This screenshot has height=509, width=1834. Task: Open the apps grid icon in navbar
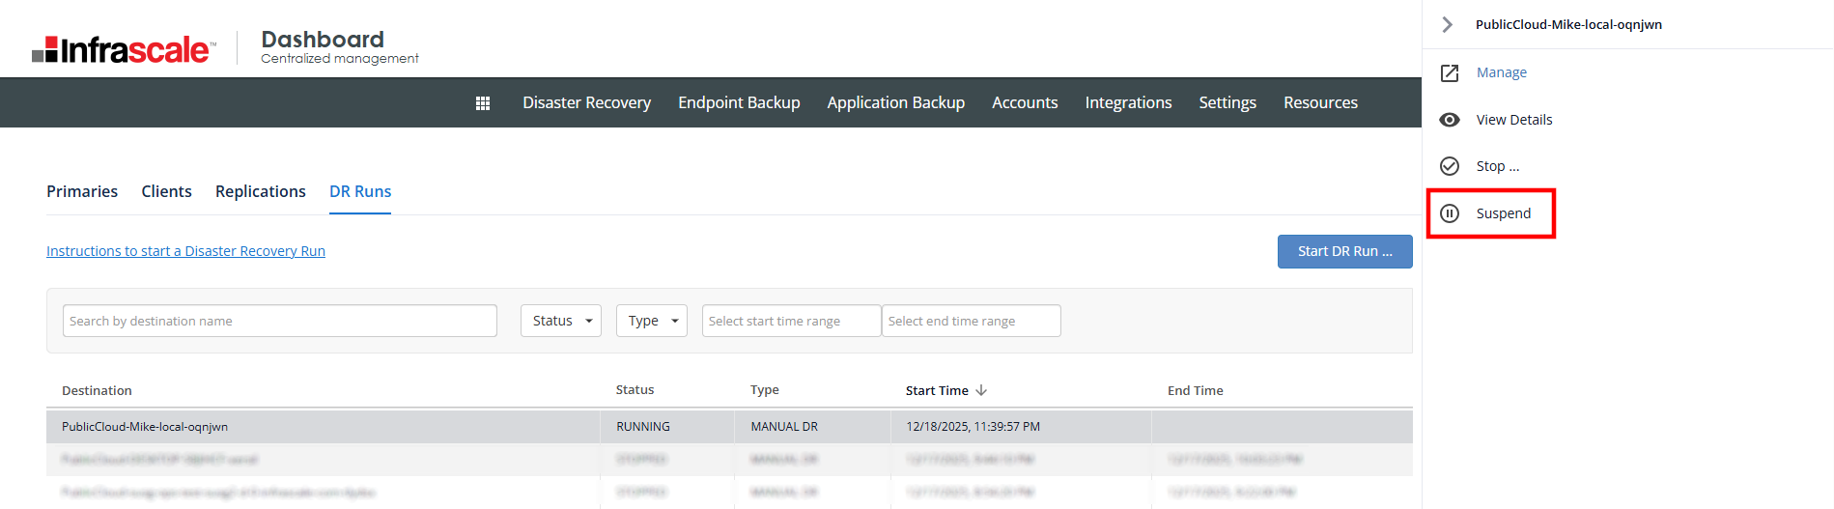[483, 103]
